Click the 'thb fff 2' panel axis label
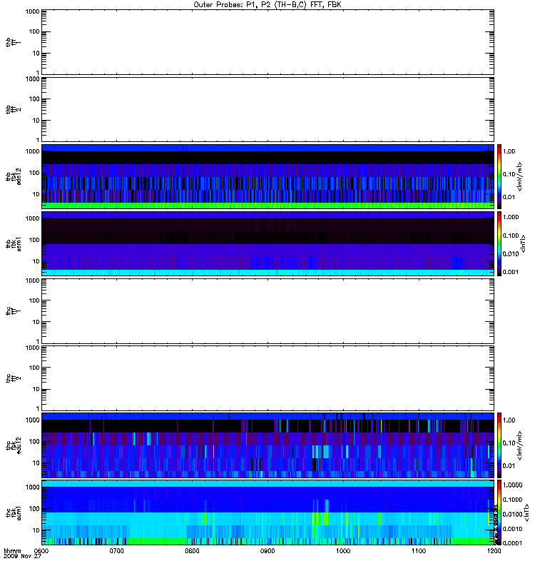Viewport: 535px width, 571px height. [13, 110]
